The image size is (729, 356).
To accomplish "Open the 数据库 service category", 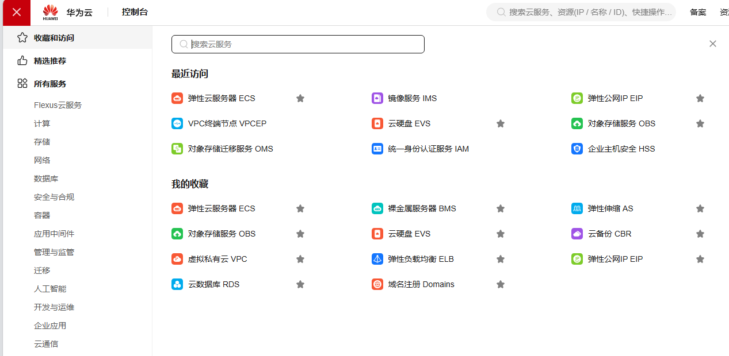I will [x=46, y=179].
